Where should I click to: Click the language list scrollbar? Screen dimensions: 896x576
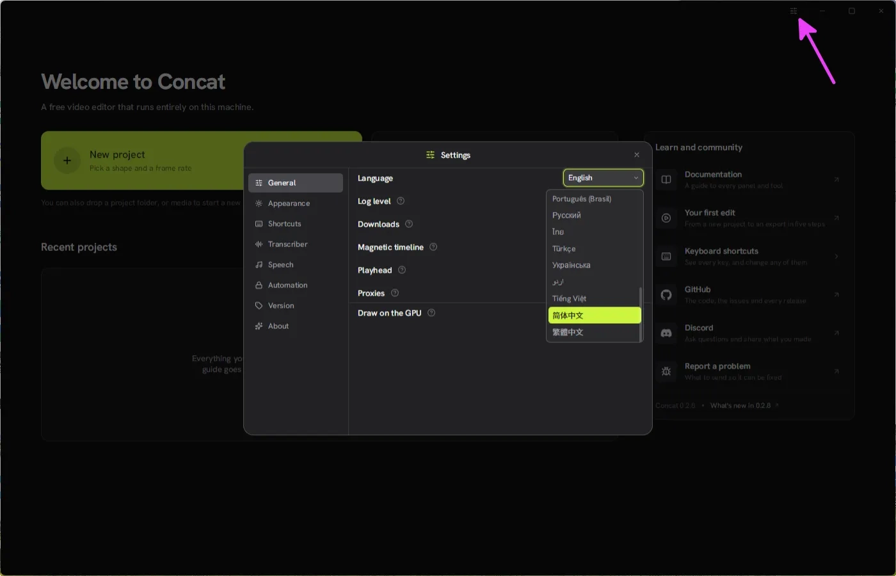coord(641,314)
